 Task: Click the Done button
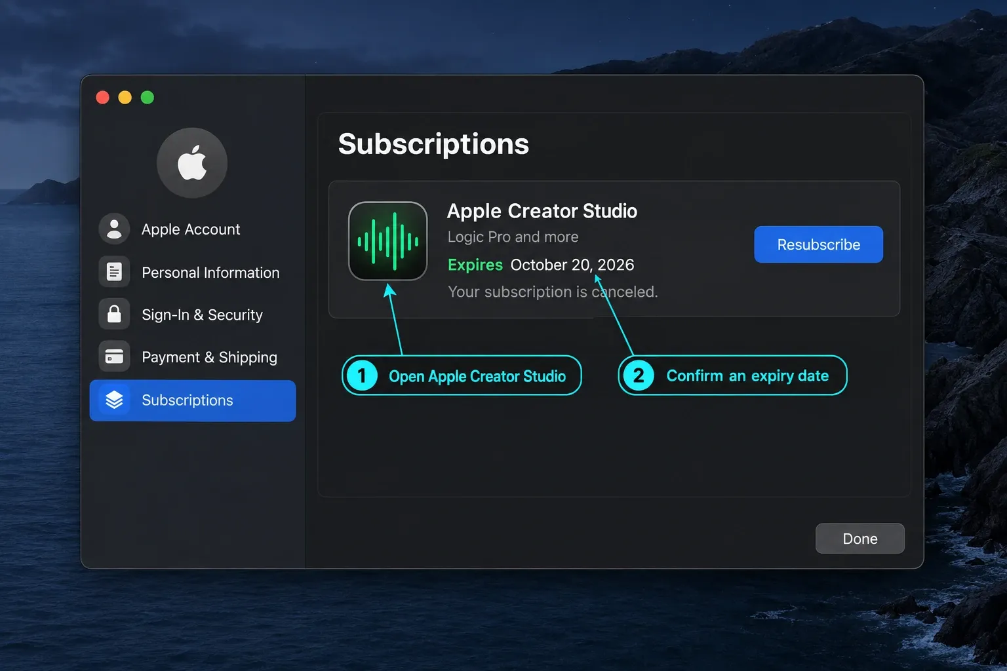(859, 539)
